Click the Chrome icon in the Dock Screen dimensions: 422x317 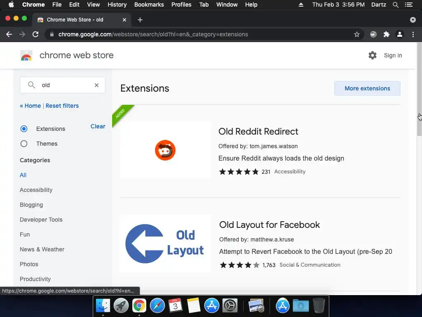point(139,305)
